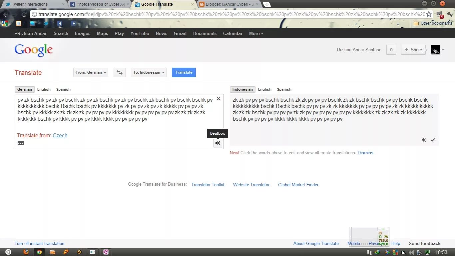Reload the current page
455x256 pixels.
click(24, 14)
